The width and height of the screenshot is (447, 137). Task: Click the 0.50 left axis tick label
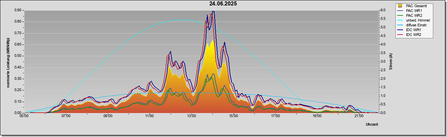18,56
